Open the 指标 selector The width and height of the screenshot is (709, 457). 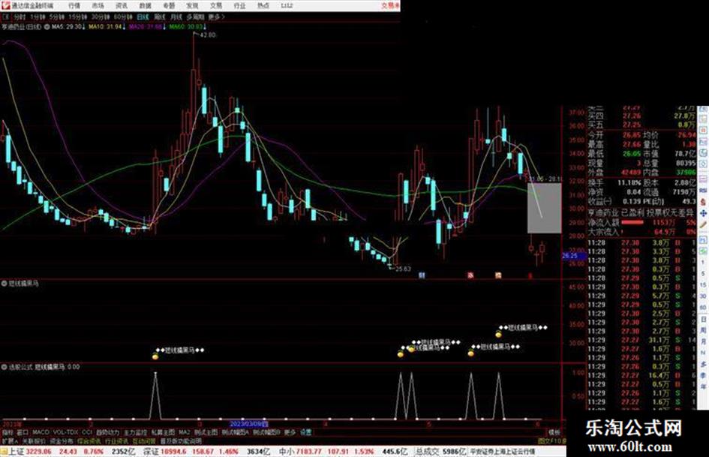pos(8,432)
